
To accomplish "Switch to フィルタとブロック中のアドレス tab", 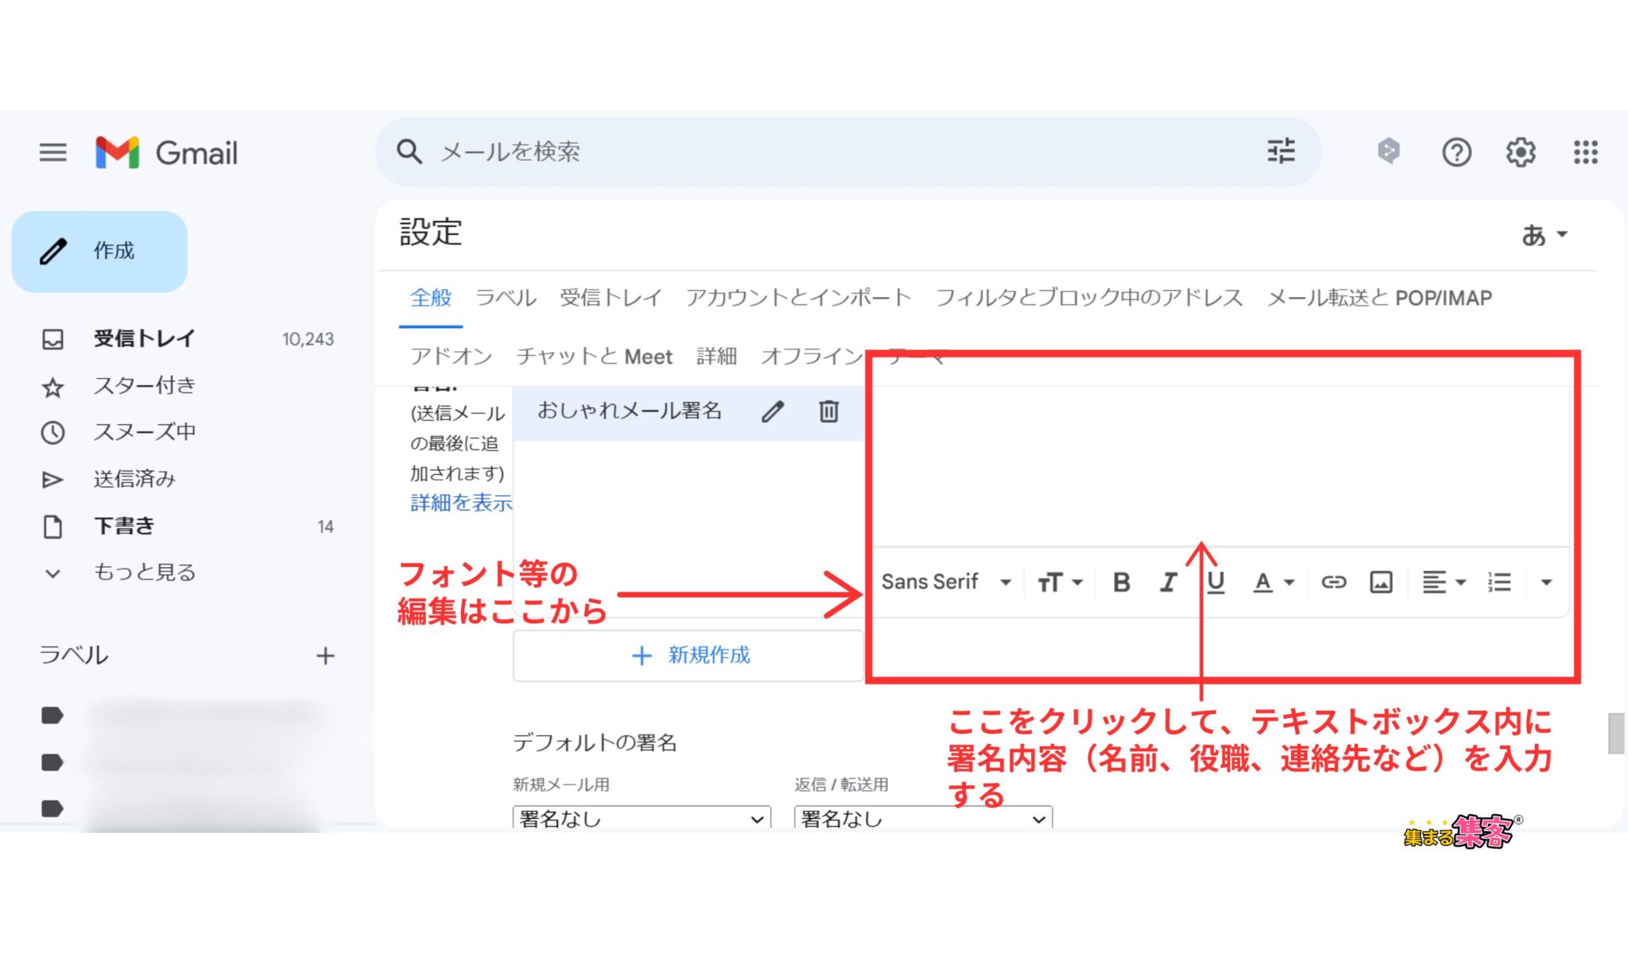I will tap(1088, 298).
